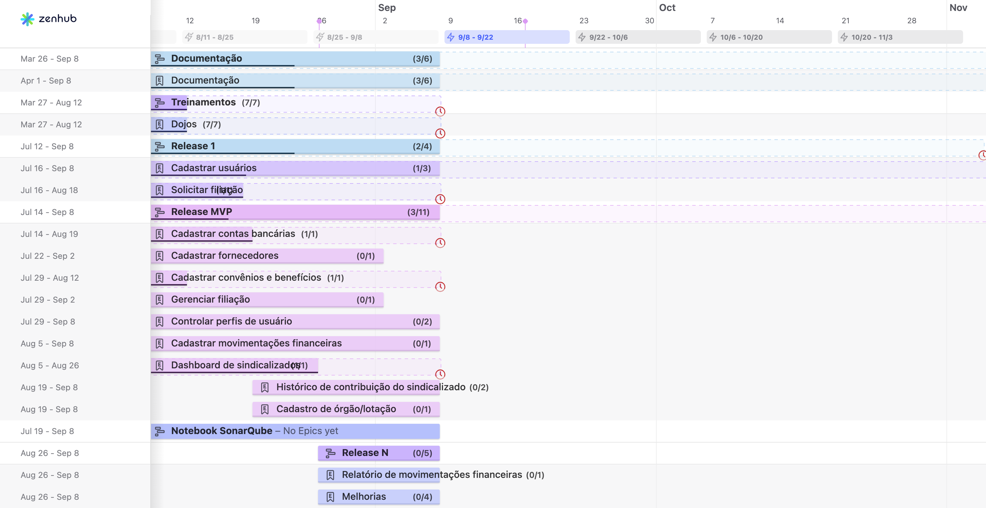
Task: Click the epic icon on Relatório de movimentações
Action: [x=330, y=475]
